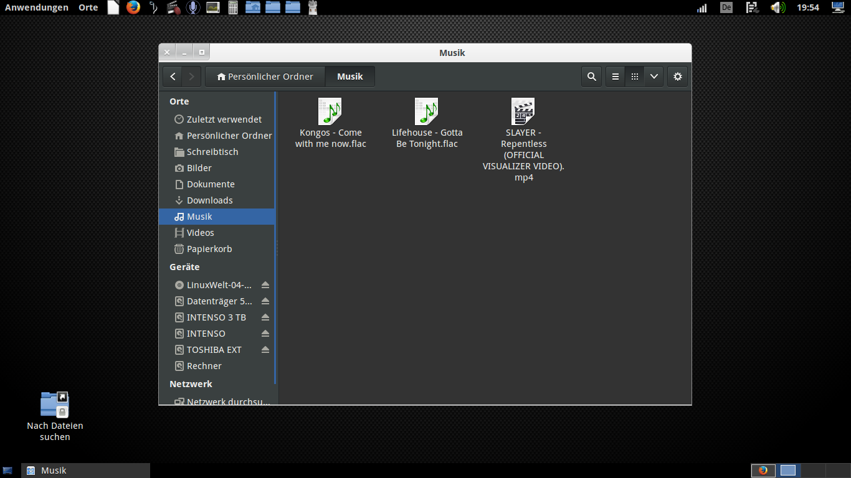The width and height of the screenshot is (851, 478).
Task: Open the system monitor launcher
Action: [213, 7]
